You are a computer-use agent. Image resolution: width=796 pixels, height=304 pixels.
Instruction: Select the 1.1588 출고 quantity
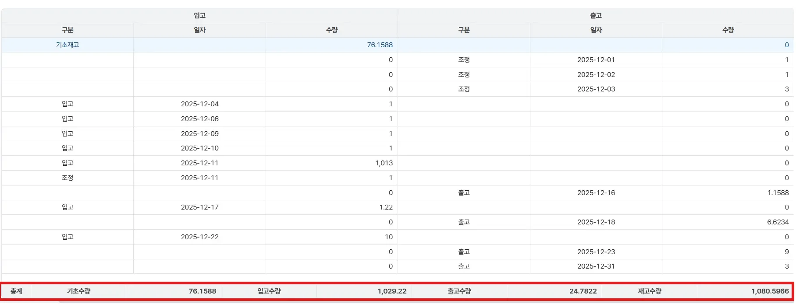click(778, 193)
